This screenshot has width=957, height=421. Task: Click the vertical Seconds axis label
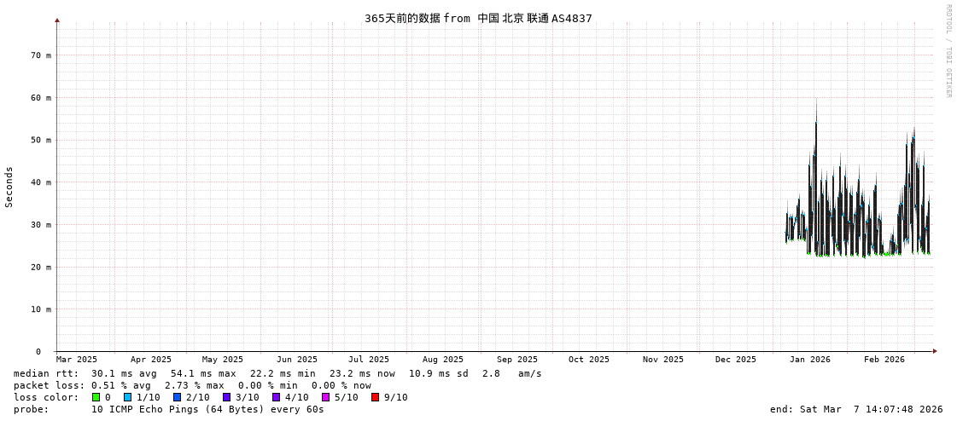9,187
